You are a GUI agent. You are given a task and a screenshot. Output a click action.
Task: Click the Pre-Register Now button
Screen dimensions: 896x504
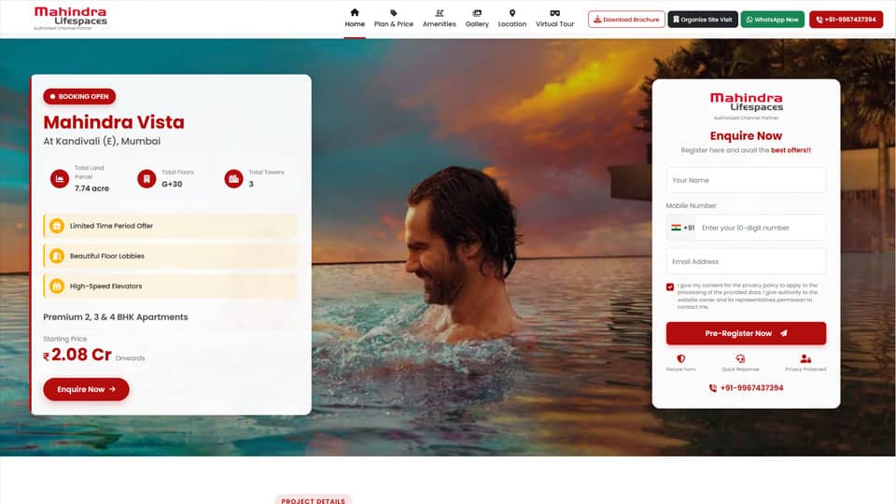[746, 333]
